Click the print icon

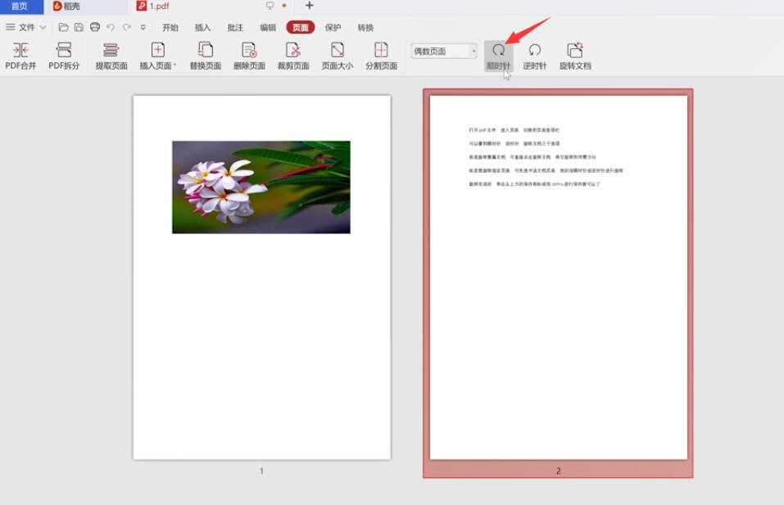(95, 27)
